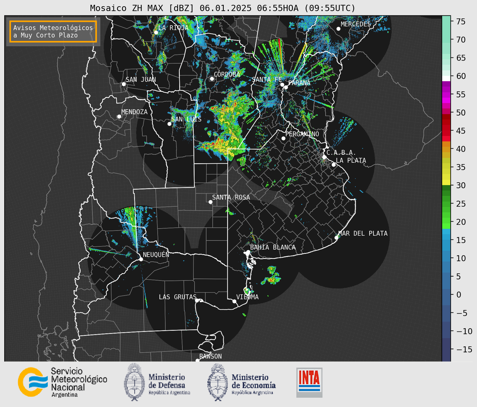This screenshot has height=407, width=477.
Task: Select the LA RIOJA city marker
Action: (156, 33)
